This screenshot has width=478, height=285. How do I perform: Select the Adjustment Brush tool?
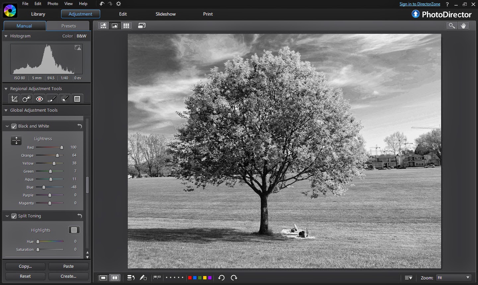point(52,99)
